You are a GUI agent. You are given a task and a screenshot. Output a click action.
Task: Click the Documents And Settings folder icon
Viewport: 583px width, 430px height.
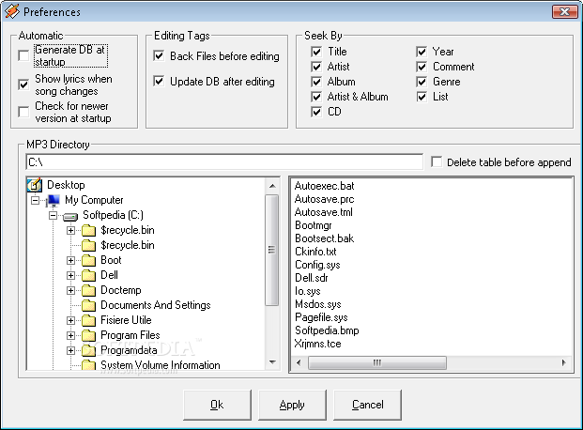(88, 305)
